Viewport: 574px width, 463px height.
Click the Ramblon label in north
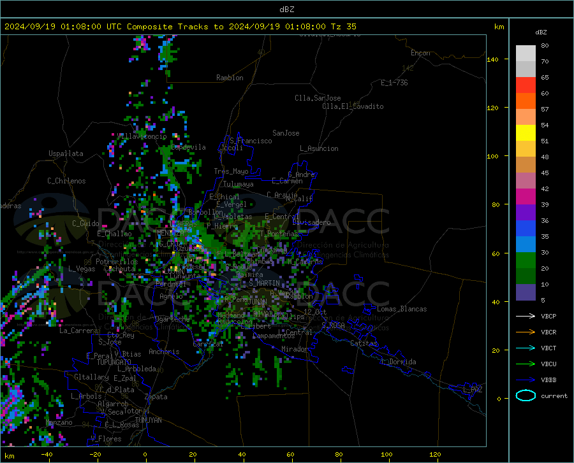point(230,78)
